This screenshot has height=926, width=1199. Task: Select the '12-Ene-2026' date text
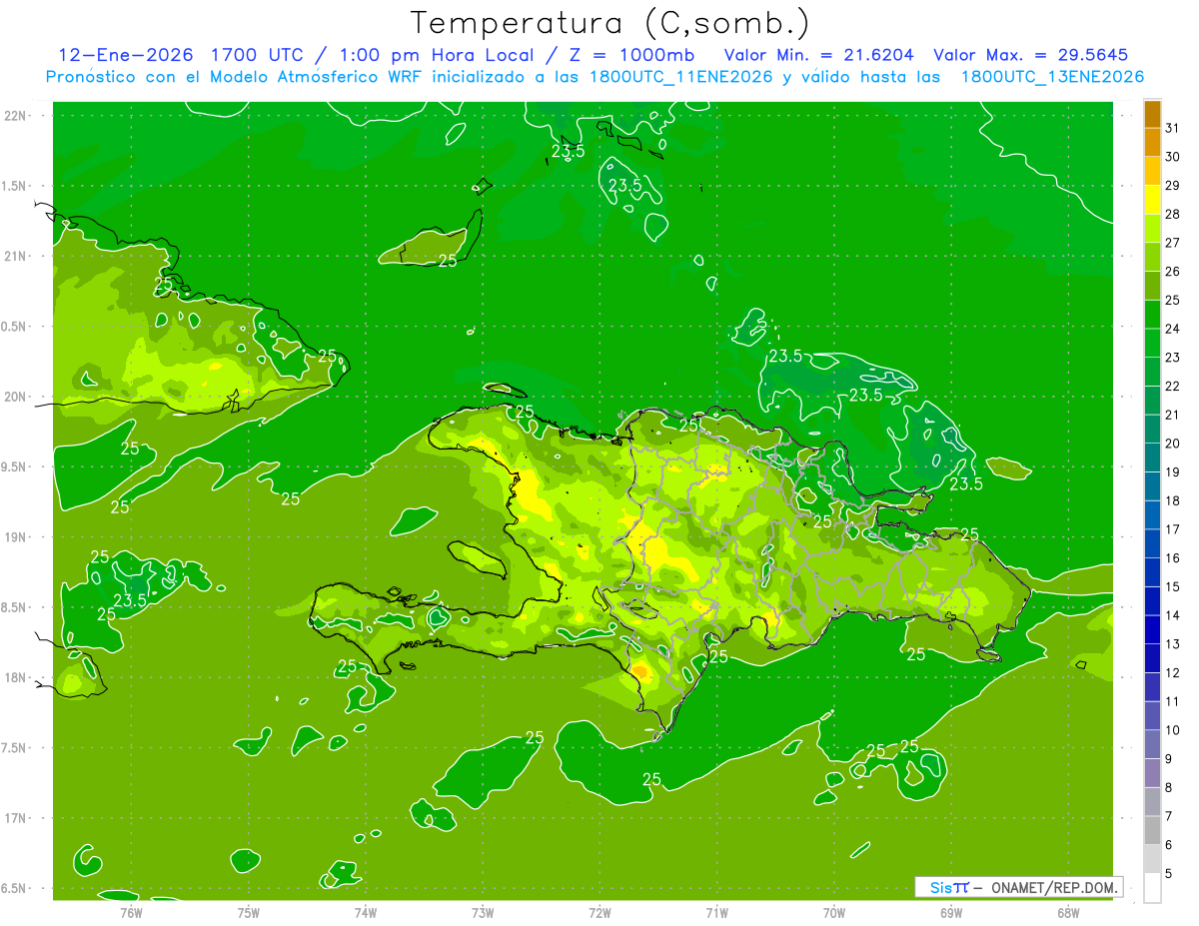[125, 55]
